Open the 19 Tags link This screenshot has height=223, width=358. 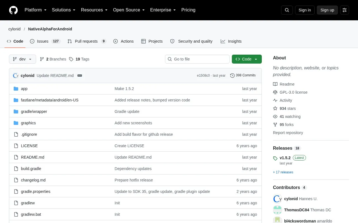click(79, 59)
